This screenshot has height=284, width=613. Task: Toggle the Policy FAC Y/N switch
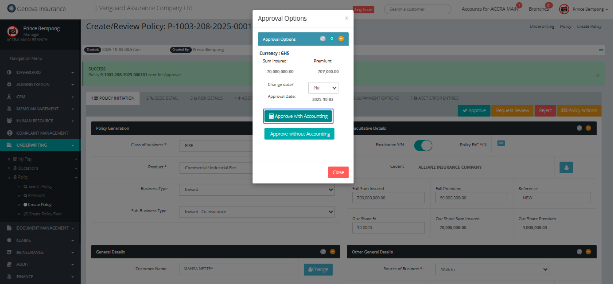tap(501, 143)
